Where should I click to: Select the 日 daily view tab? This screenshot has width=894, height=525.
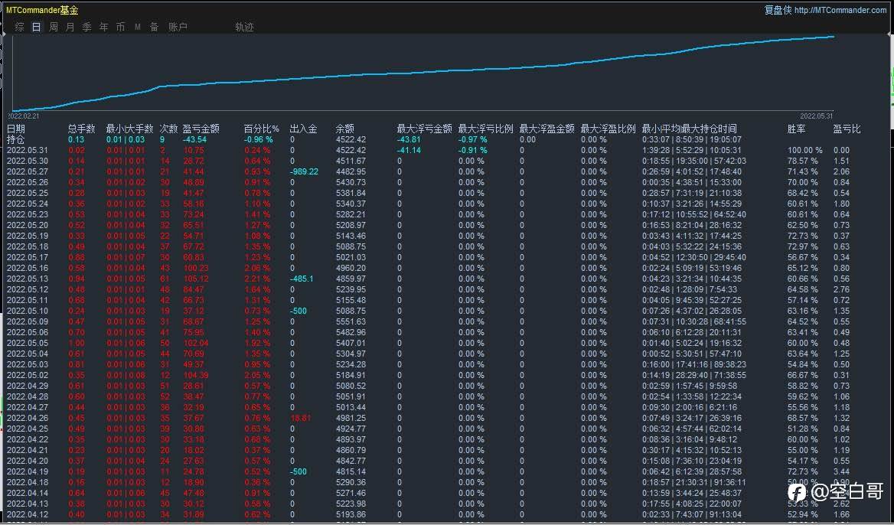[37, 27]
